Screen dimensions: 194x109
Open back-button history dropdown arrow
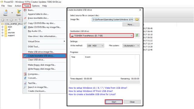7,20
